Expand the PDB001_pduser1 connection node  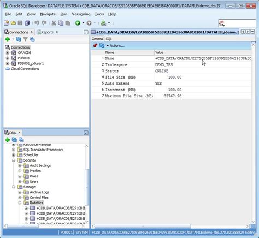(7, 63)
